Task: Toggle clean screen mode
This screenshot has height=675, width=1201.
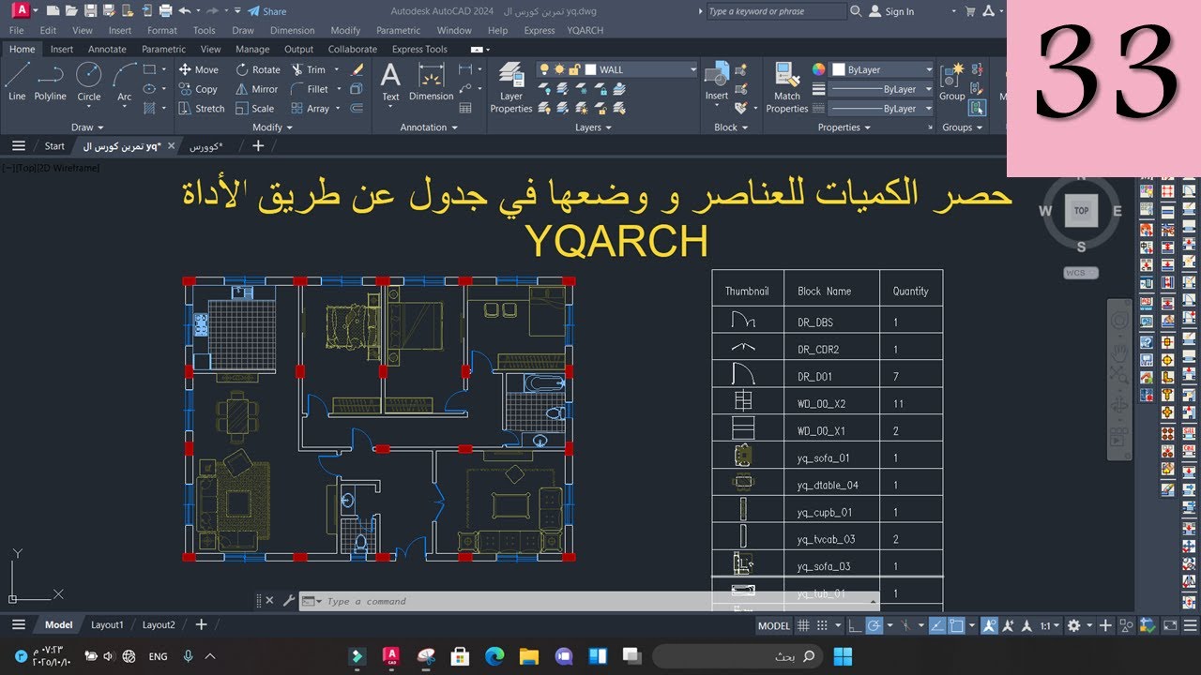Action: tap(1170, 625)
